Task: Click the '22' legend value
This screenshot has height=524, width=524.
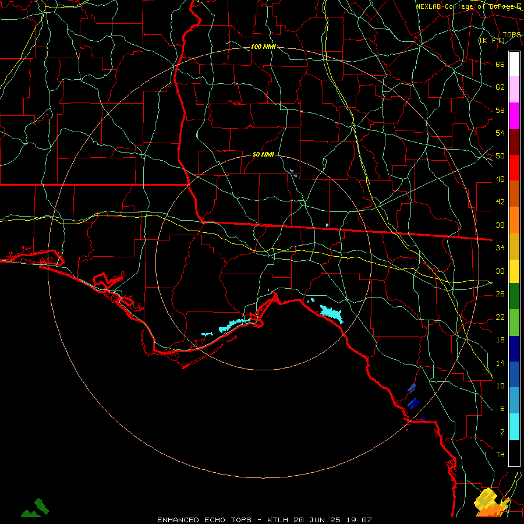Action: click(x=500, y=317)
